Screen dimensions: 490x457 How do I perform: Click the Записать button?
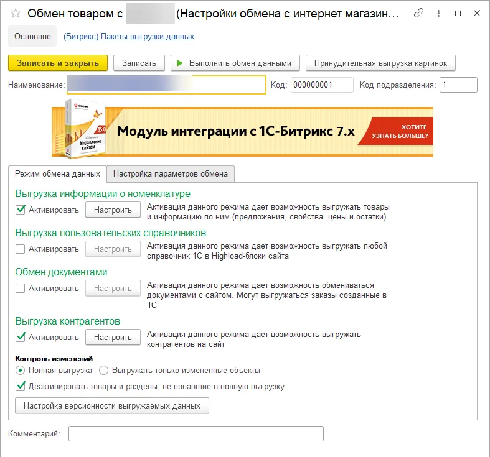tap(139, 63)
